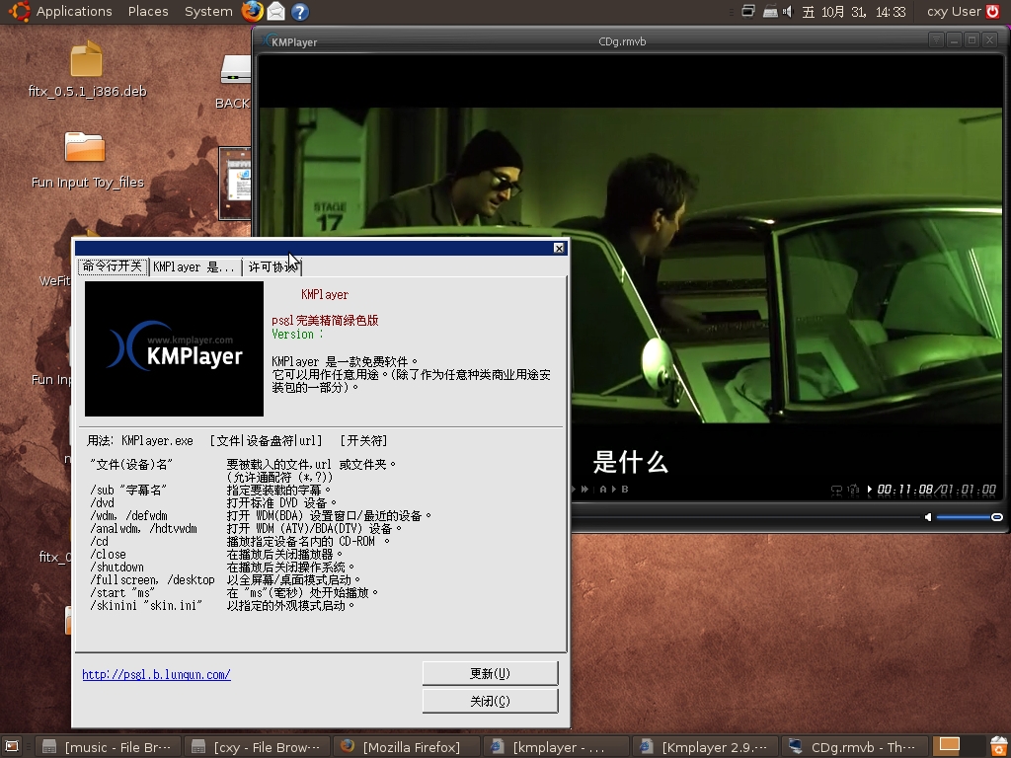
Task: Select the fitx_0.5.1_i386.deb desktop file
Action: [x=87, y=69]
